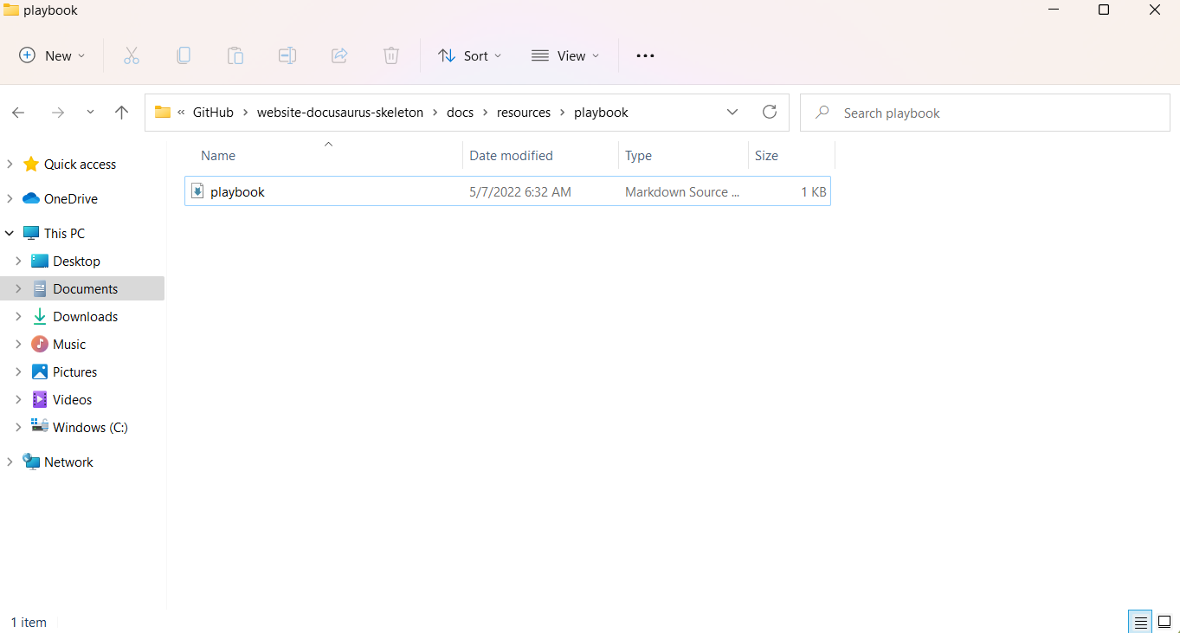Switch to large thumbnails view layout
This screenshot has width=1180, height=633.
coord(1164,622)
